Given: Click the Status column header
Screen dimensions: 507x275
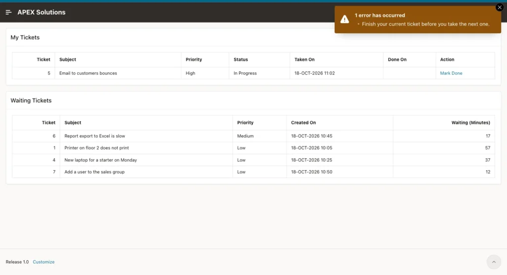Looking at the screenshot, I should pos(241,59).
